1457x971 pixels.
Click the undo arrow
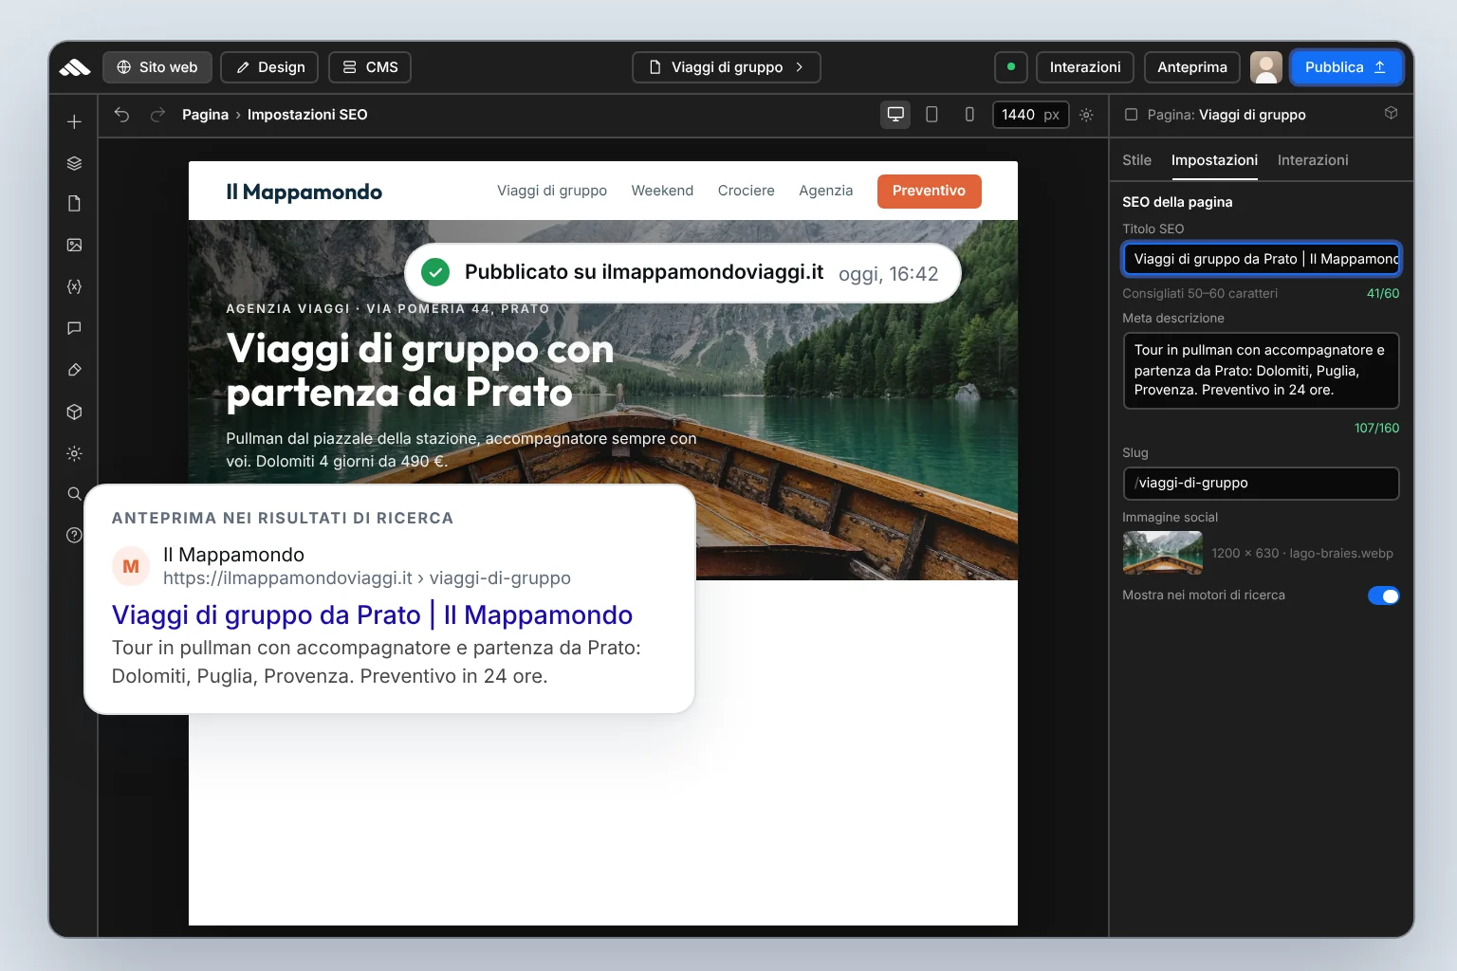coord(121,115)
